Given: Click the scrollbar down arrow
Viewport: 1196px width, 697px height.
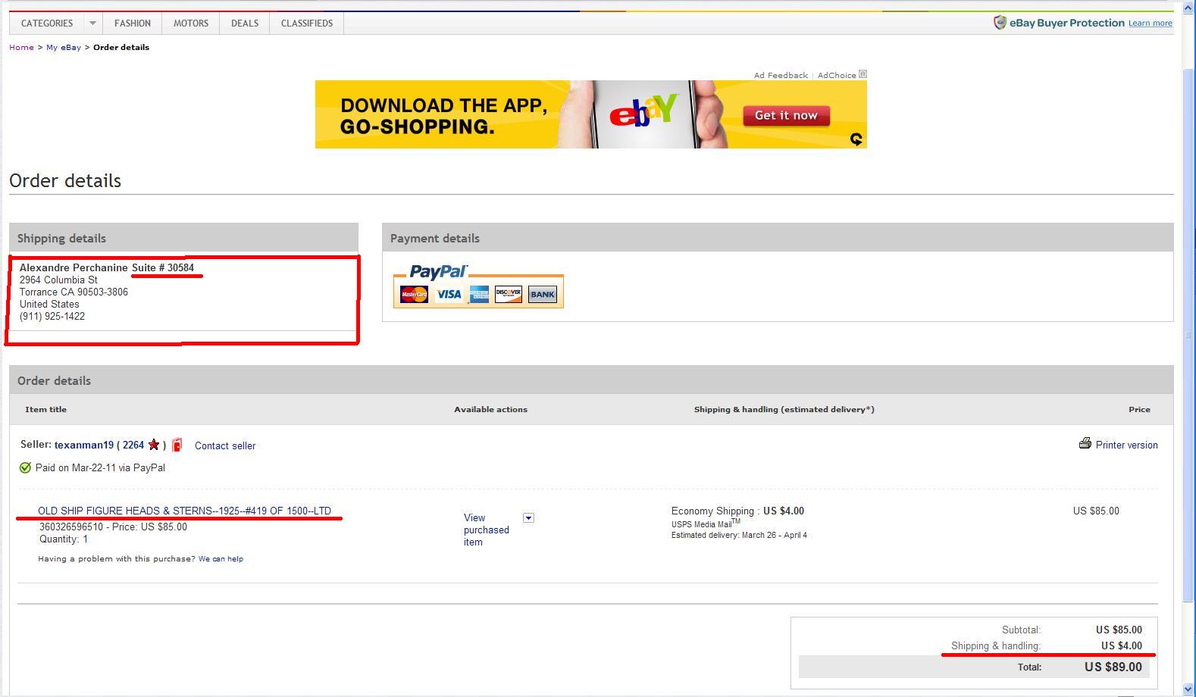Looking at the screenshot, I should [1188, 690].
